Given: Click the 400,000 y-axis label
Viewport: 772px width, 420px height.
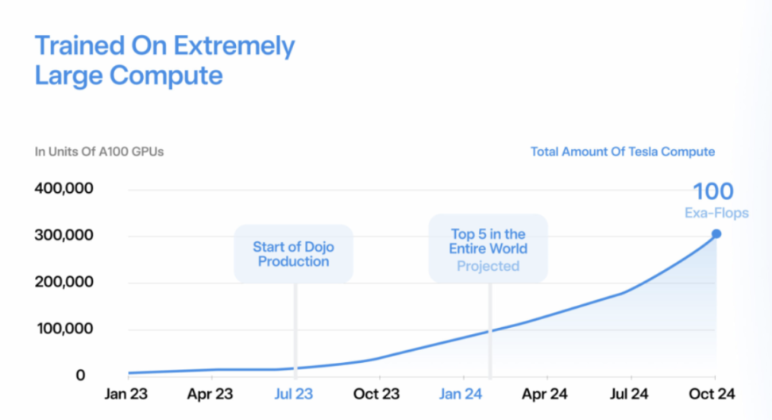Looking at the screenshot, I should (x=64, y=188).
